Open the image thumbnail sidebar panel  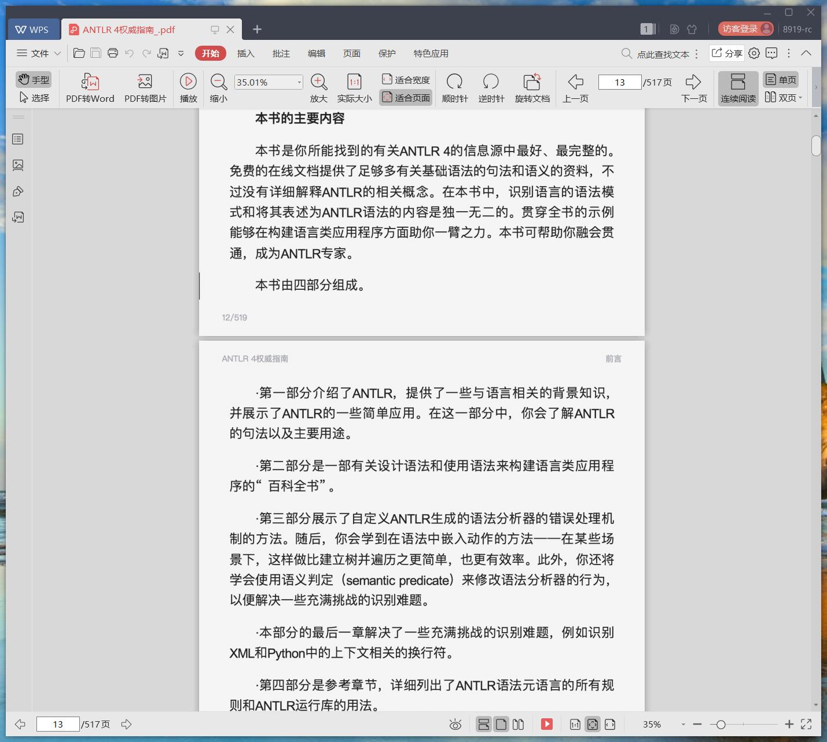pyautogui.click(x=18, y=165)
